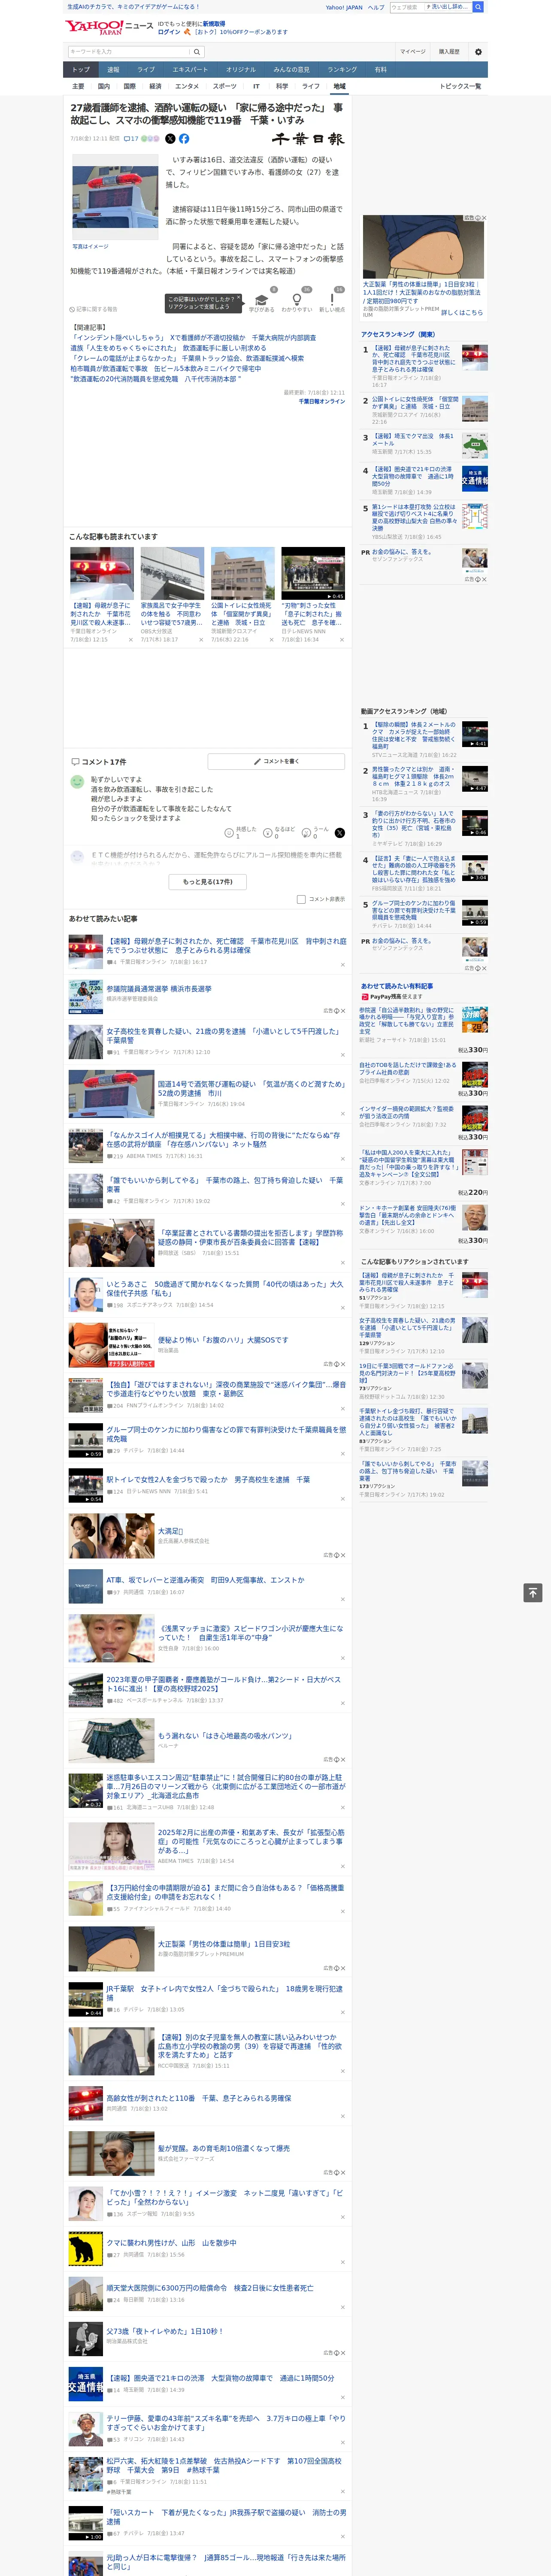Open the エンタメ category
The width and height of the screenshot is (551, 2576).
187,86
